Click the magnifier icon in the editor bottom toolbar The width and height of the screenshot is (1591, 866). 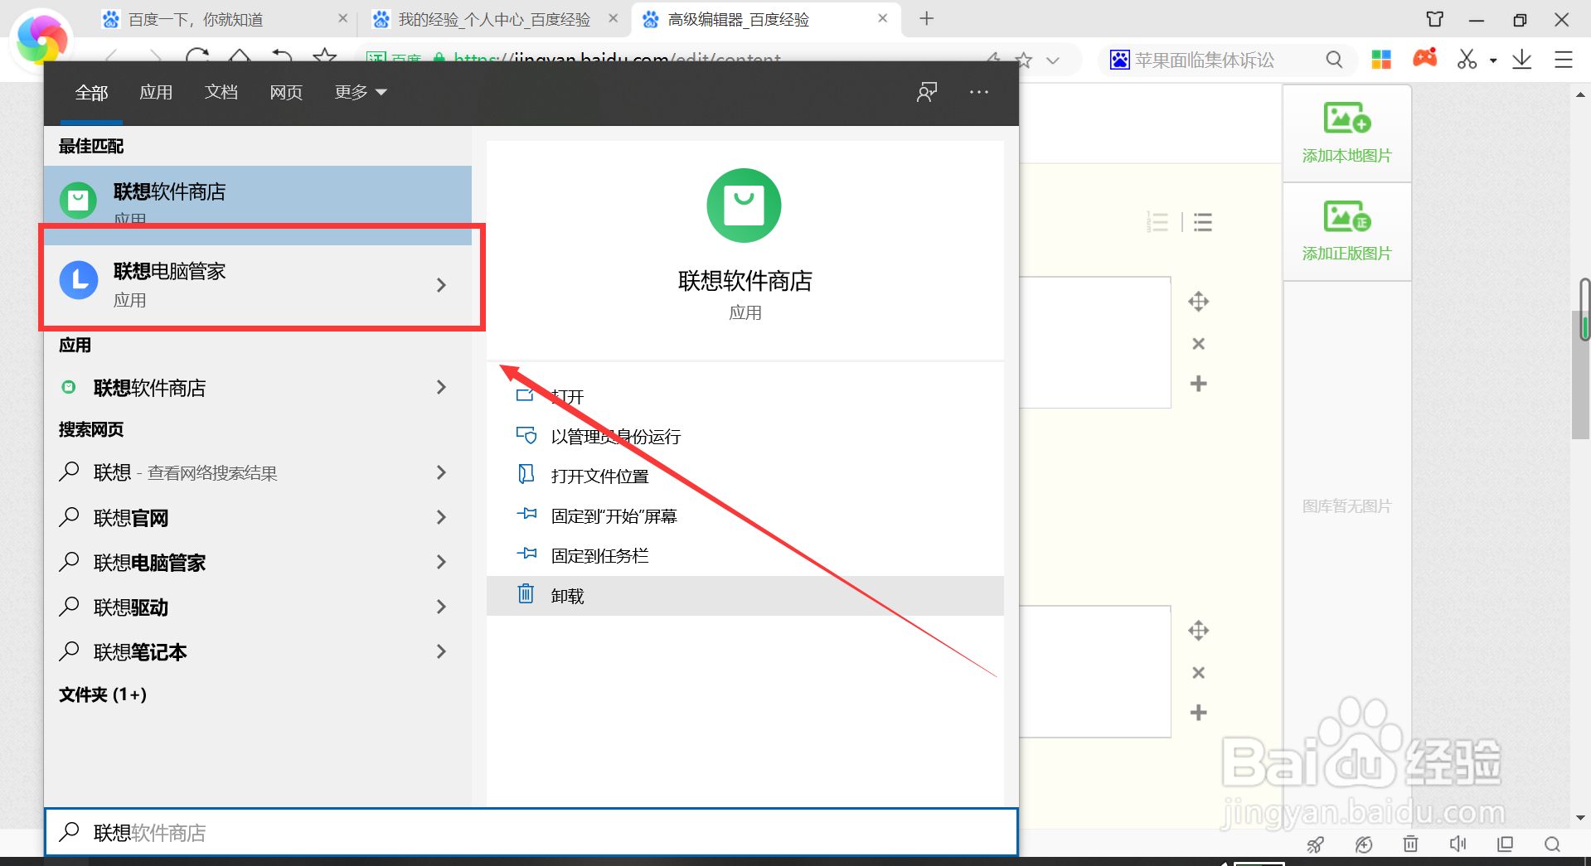(1552, 844)
